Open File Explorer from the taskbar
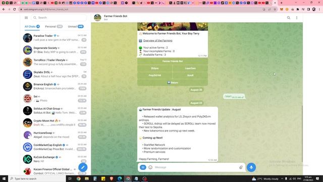 coord(87,178)
